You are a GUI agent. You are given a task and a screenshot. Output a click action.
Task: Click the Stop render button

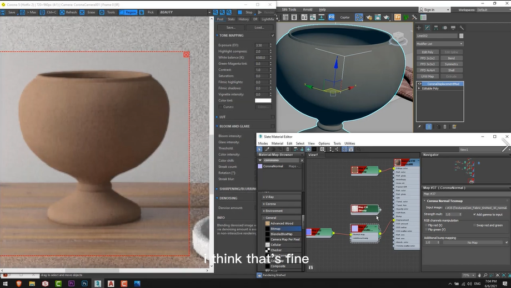[x=246, y=12]
